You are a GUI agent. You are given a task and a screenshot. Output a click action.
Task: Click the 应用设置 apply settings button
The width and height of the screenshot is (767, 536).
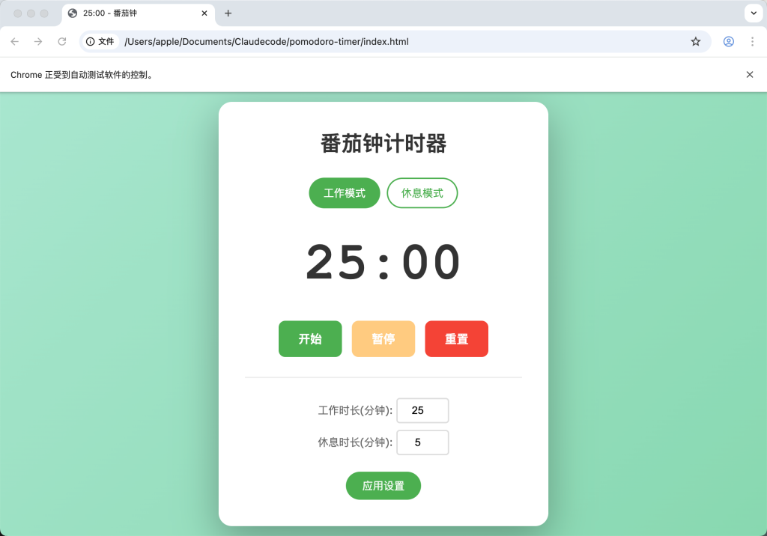[383, 486]
